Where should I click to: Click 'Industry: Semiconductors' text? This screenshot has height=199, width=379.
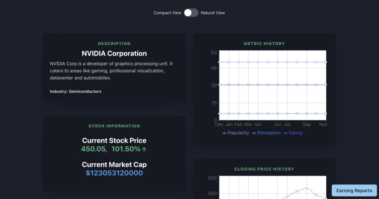pyautogui.click(x=75, y=91)
